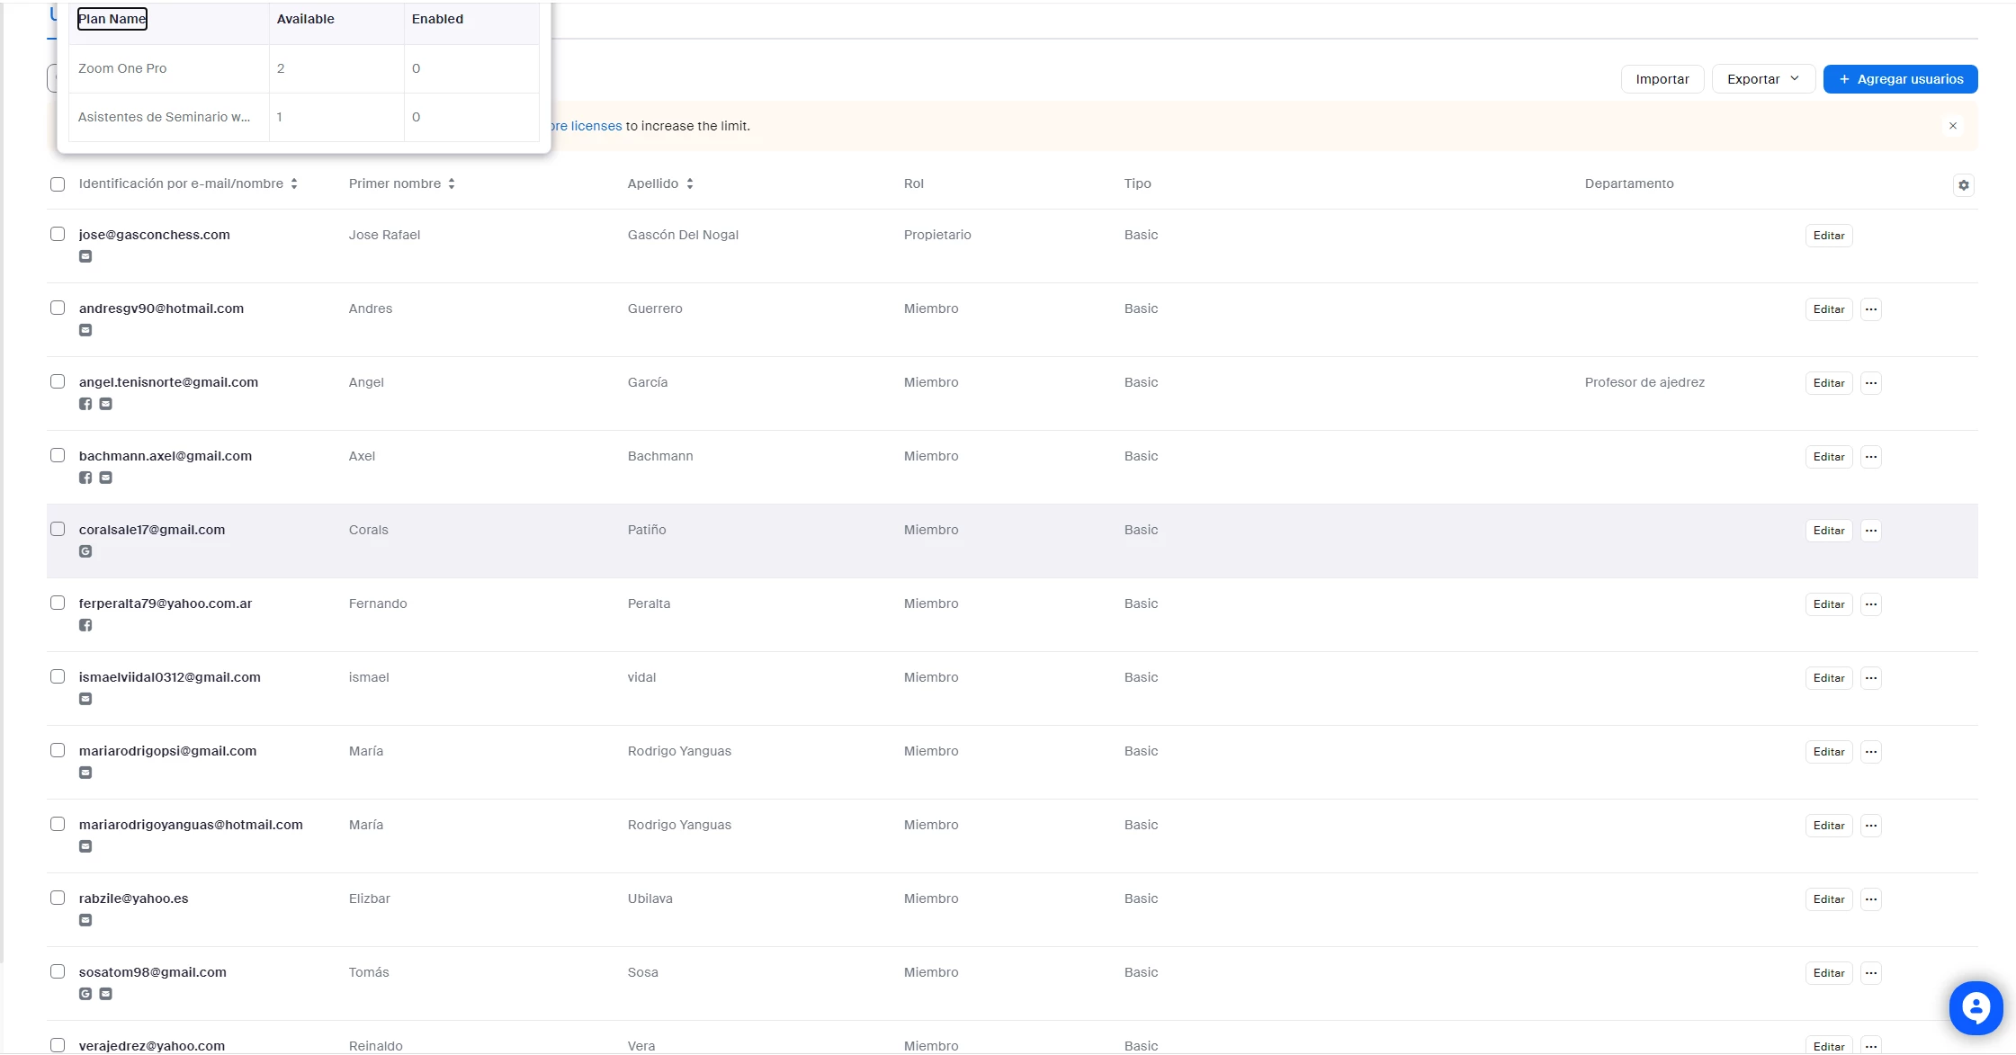Sort by Primer nombre column

[x=451, y=183]
